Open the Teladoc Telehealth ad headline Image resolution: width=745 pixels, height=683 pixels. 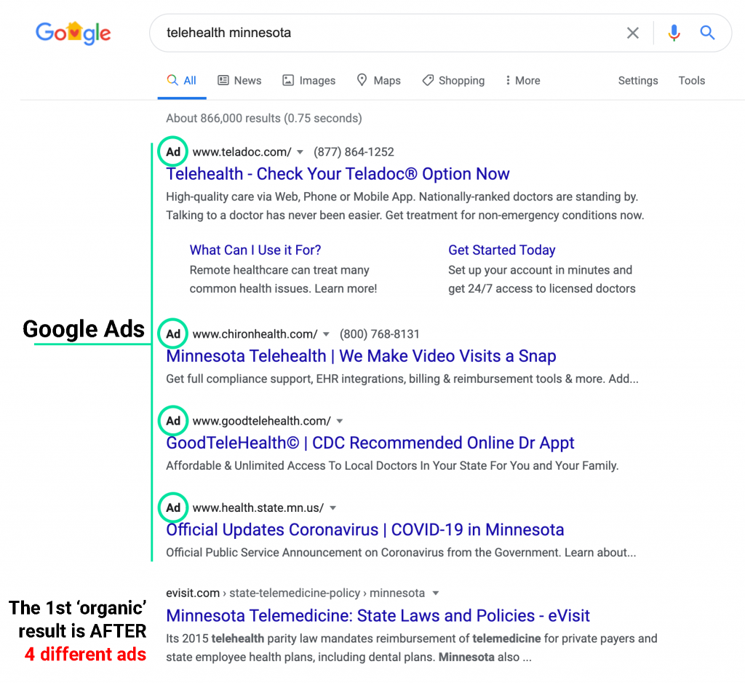click(x=338, y=174)
